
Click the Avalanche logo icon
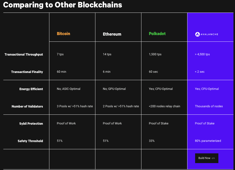coord(197,34)
